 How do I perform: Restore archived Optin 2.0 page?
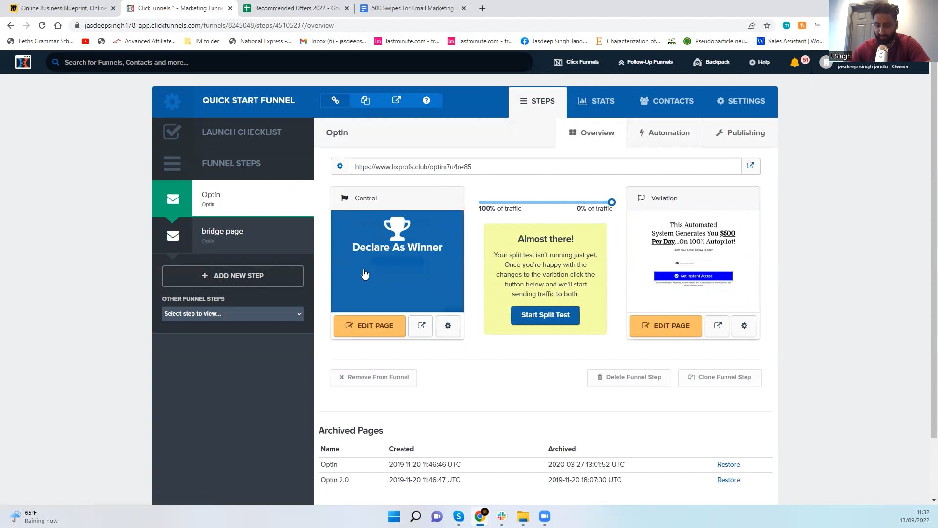[x=728, y=480]
